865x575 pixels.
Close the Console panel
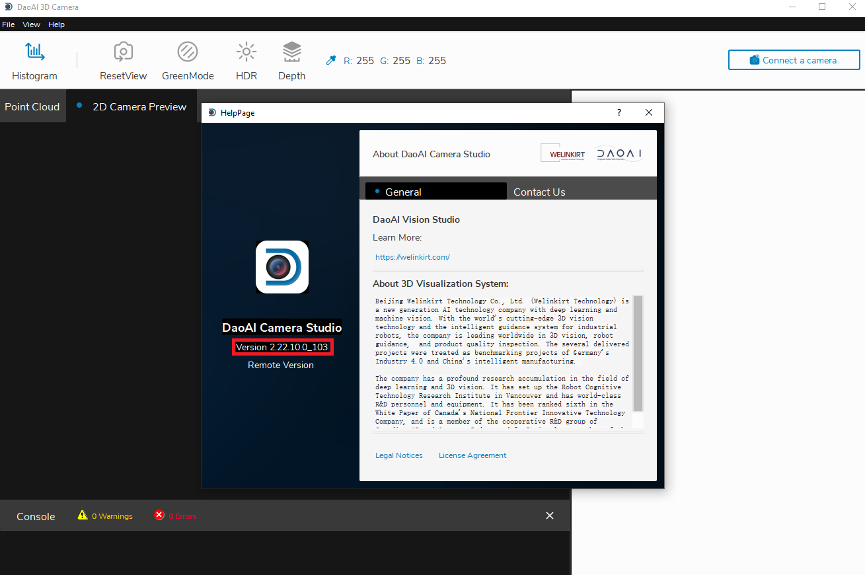(x=550, y=516)
